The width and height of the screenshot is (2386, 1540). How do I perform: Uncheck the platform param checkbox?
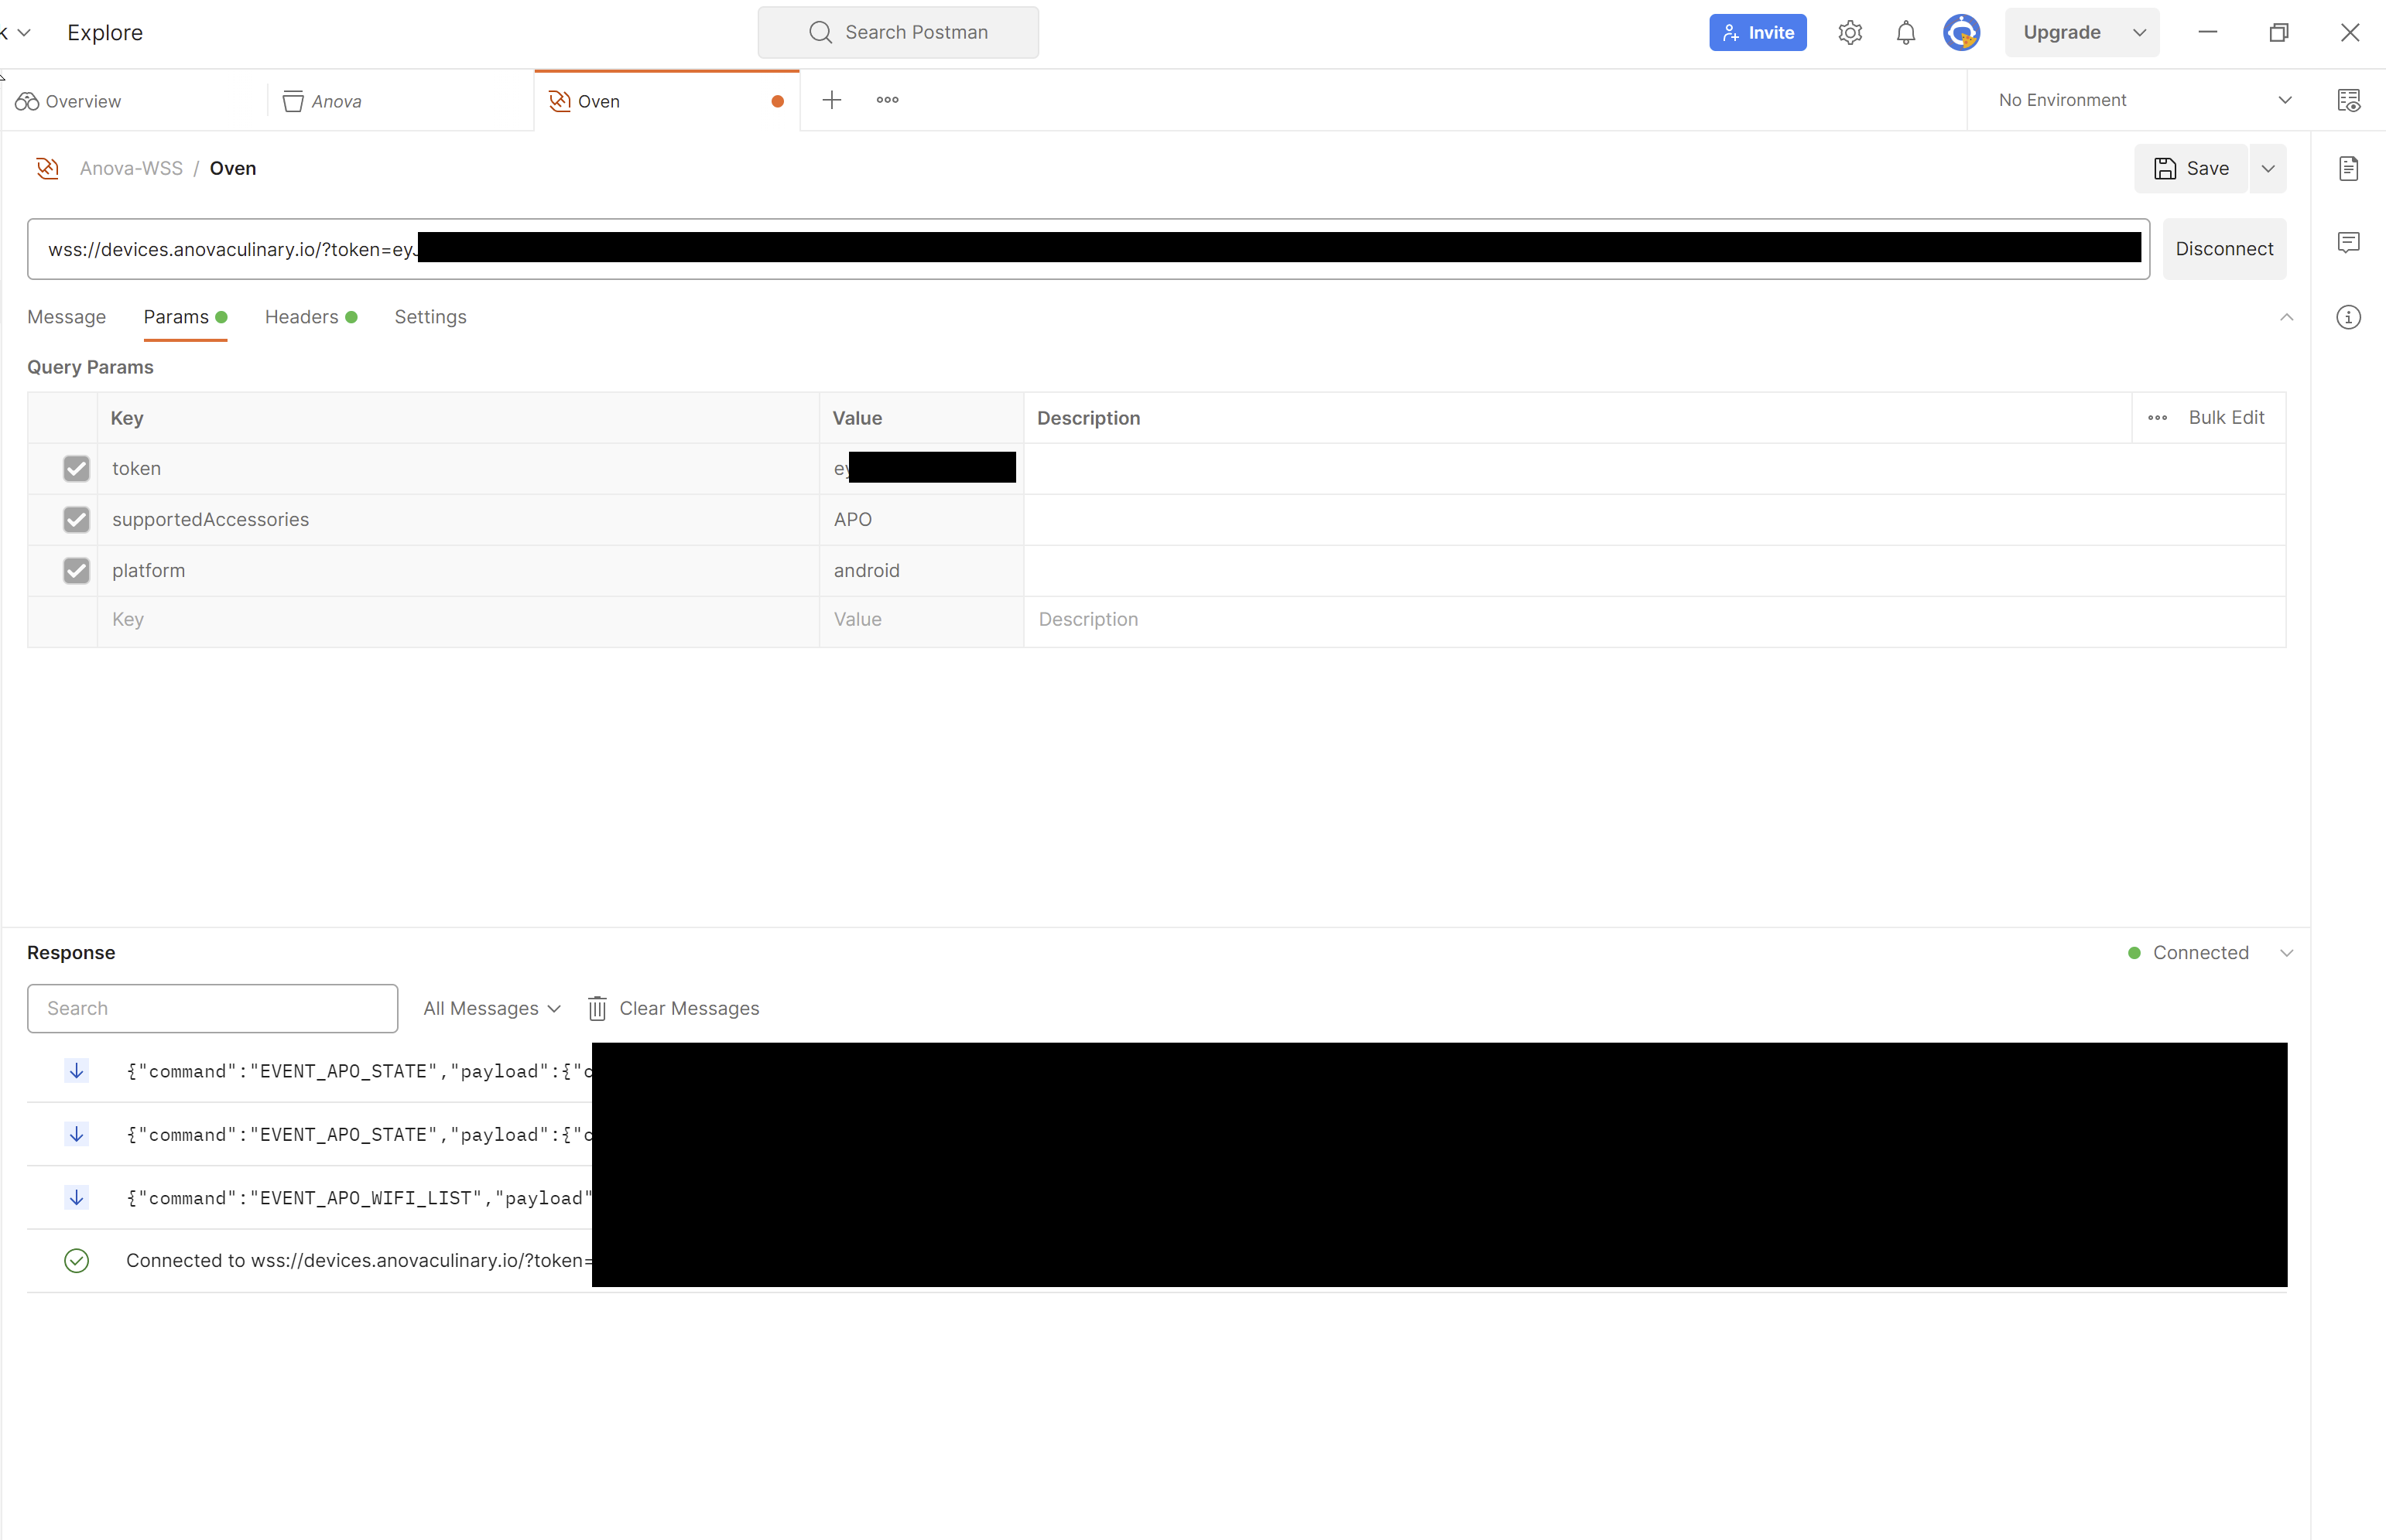pyautogui.click(x=76, y=571)
